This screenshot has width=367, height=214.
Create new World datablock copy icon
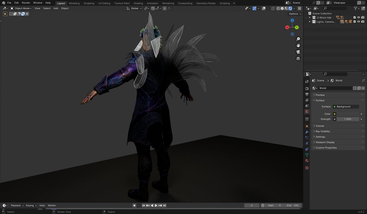[x=359, y=88]
